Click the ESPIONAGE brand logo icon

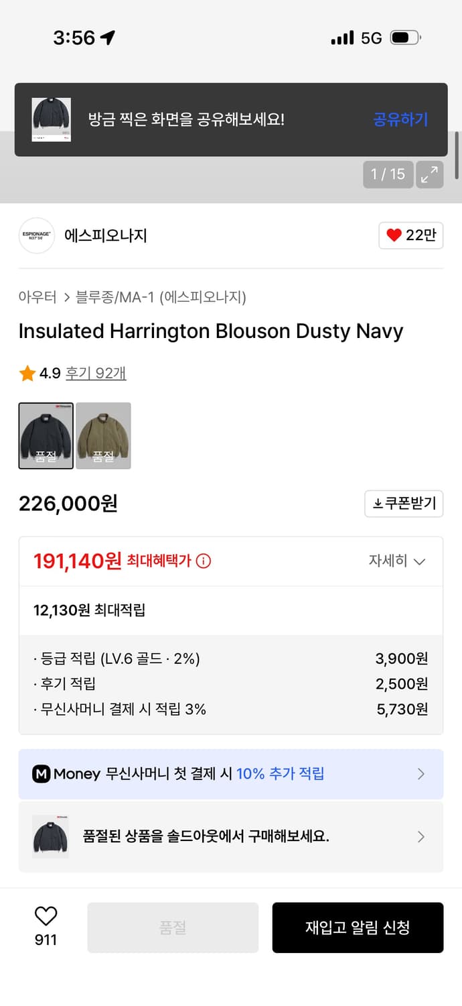point(36,235)
